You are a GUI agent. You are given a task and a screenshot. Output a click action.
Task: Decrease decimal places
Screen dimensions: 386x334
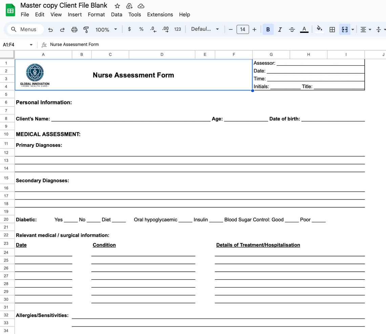153,29
